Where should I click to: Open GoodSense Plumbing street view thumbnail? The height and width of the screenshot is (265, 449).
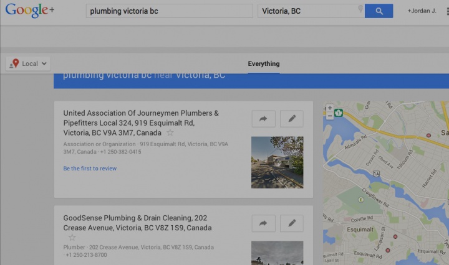tap(277, 253)
